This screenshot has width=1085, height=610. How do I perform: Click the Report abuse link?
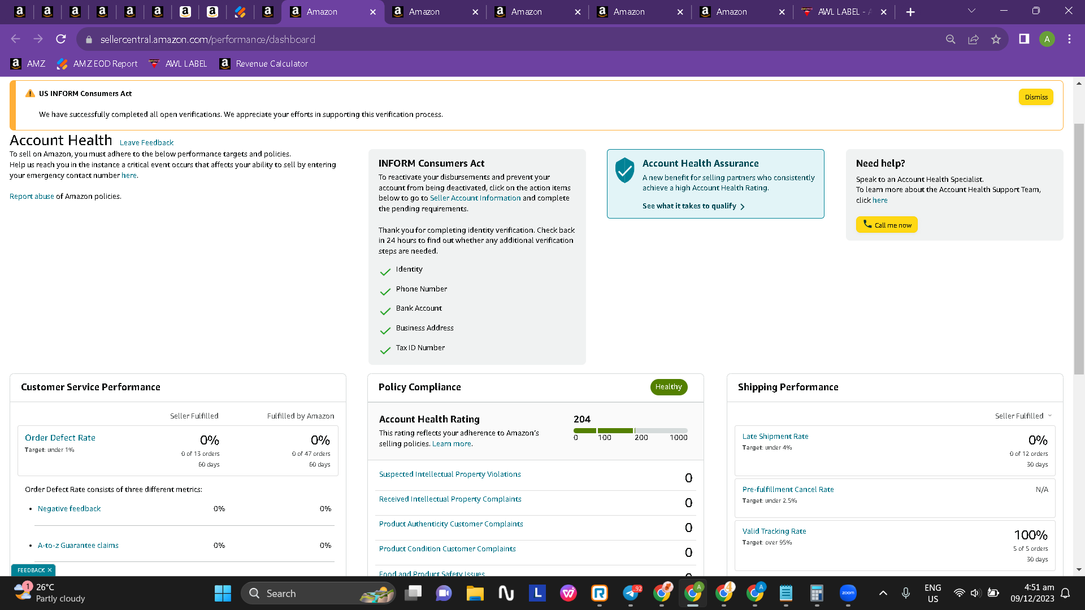pos(32,197)
